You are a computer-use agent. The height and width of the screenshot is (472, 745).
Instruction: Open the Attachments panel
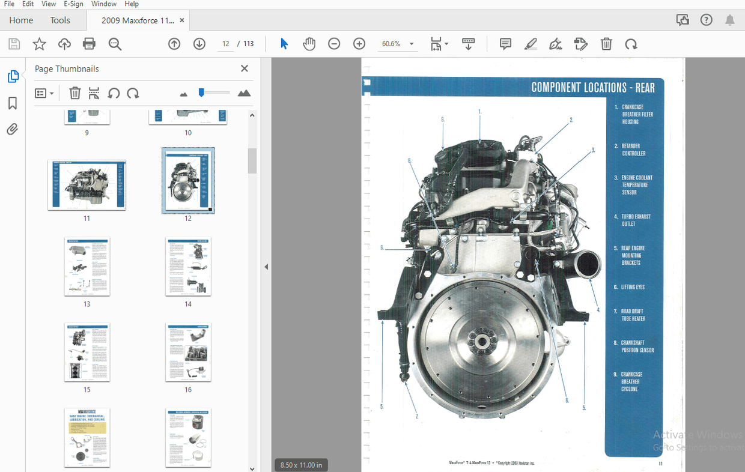pos(12,129)
